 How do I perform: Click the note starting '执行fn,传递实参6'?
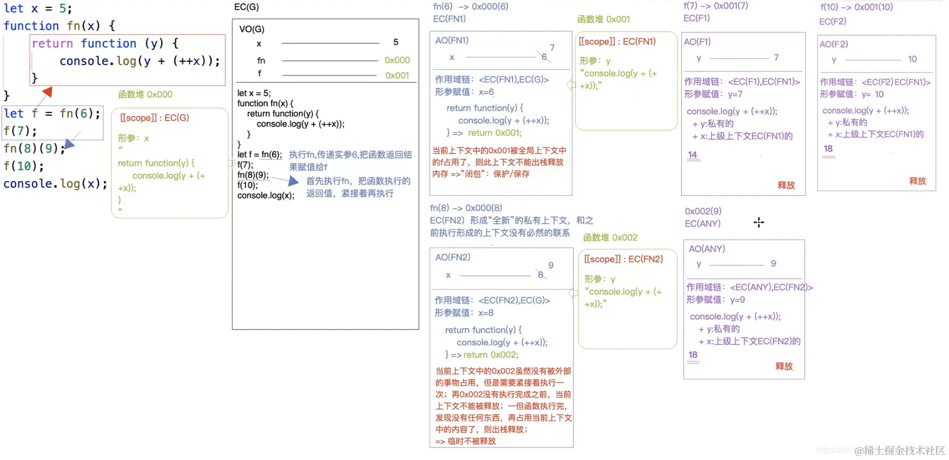click(x=351, y=155)
